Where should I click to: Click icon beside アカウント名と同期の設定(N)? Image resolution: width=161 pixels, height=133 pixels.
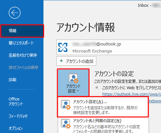click(66, 124)
